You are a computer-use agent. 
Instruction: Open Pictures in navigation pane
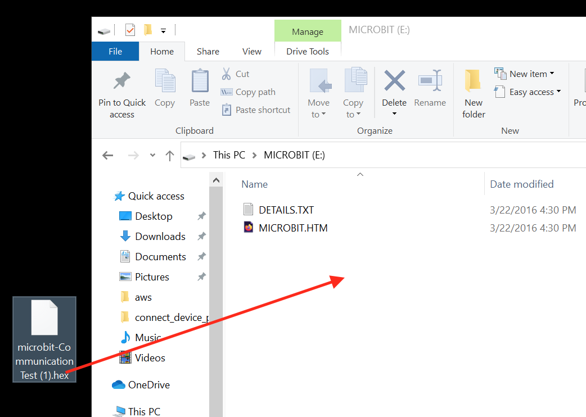click(152, 277)
